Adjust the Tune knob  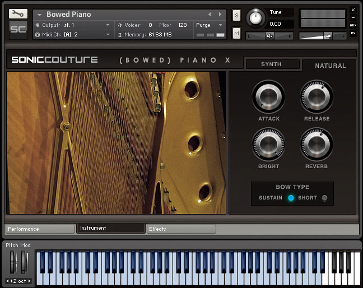[255, 18]
